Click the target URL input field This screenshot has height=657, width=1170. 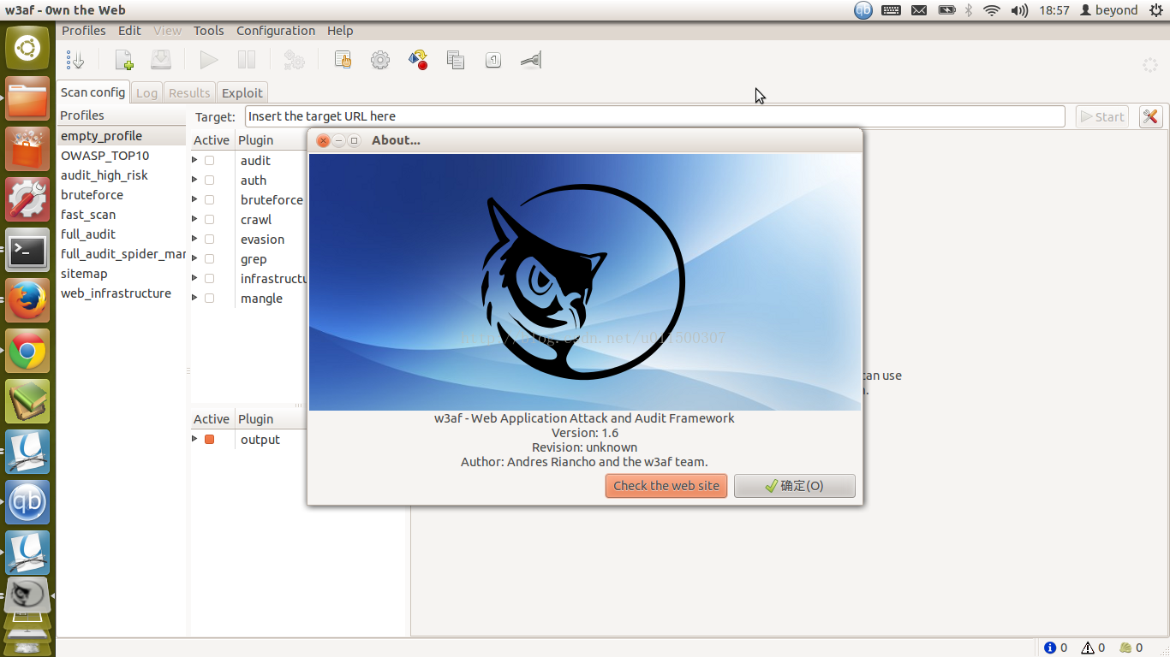(x=654, y=116)
